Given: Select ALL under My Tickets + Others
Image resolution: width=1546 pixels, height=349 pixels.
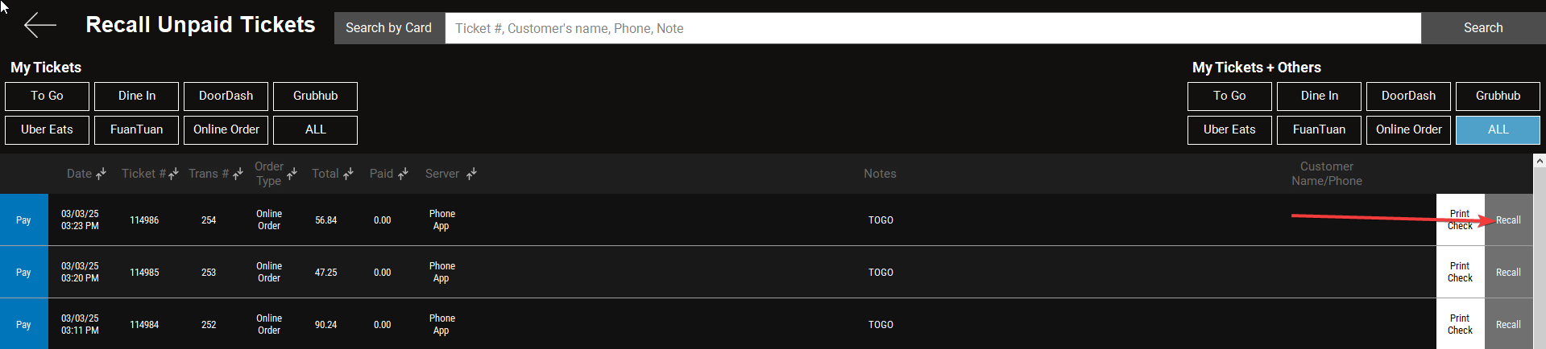Looking at the screenshot, I should pyautogui.click(x=1497, y=129).
